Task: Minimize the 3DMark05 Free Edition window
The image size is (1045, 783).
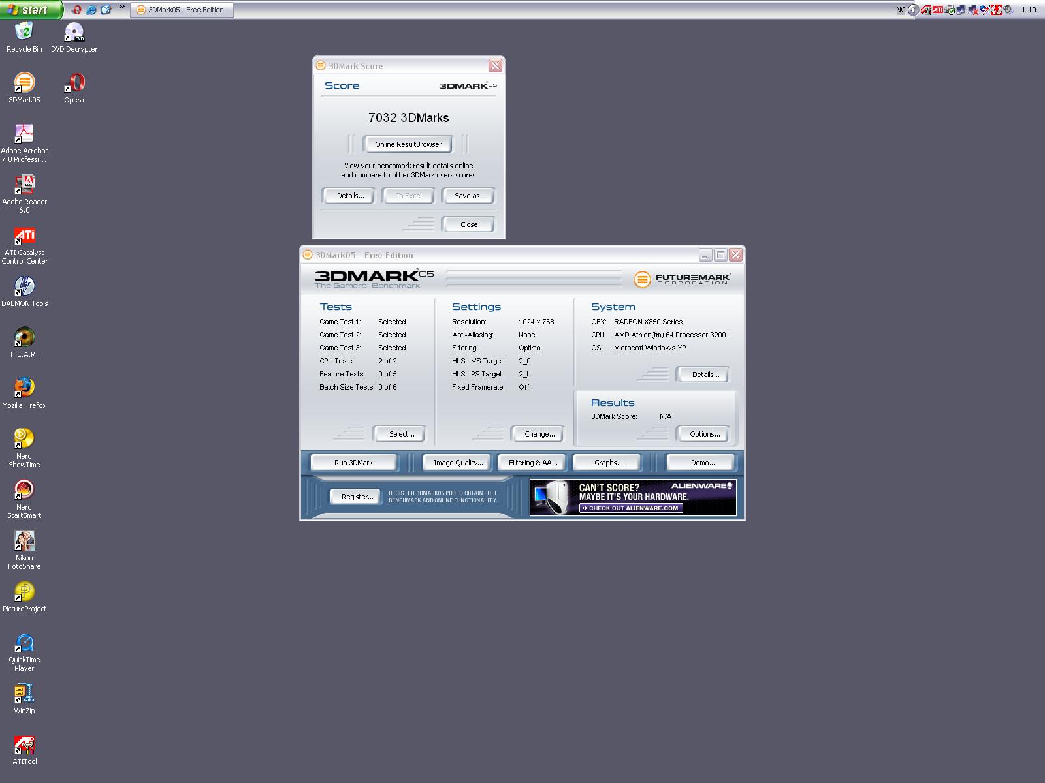Action: point(705,255)
